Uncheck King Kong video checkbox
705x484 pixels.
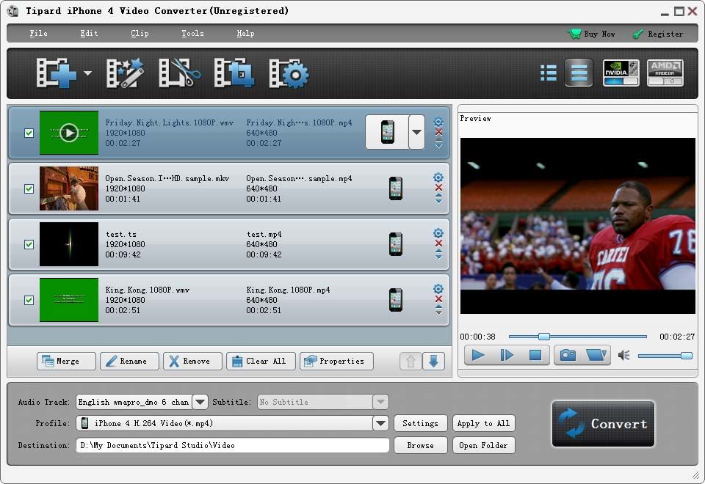[29, 300]
